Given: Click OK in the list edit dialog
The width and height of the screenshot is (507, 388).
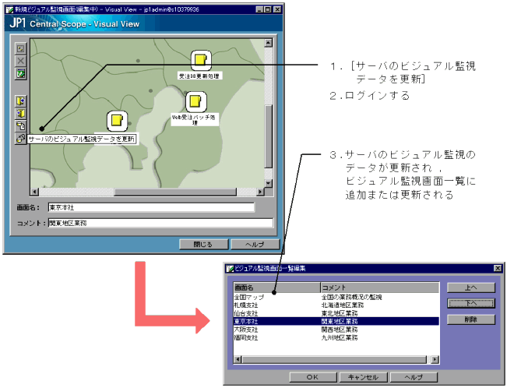Looking at the screenshot, I should tap(313, 377).
